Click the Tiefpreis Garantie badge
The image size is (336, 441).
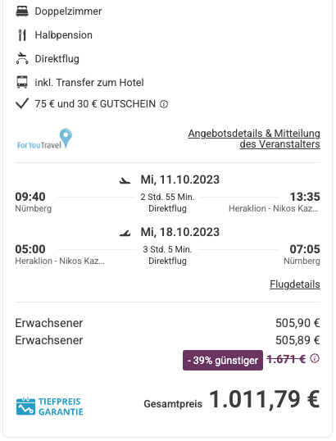pos(49,406)
